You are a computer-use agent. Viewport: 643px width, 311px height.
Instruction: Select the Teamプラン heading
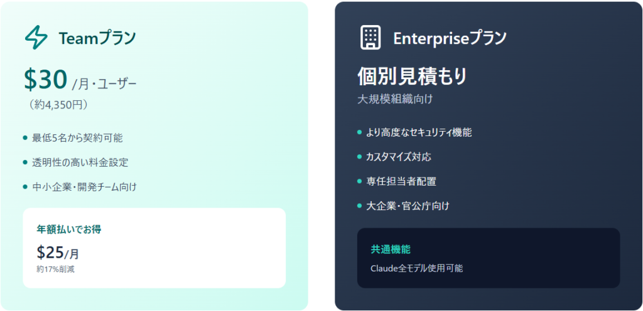[x=97, y=38]
